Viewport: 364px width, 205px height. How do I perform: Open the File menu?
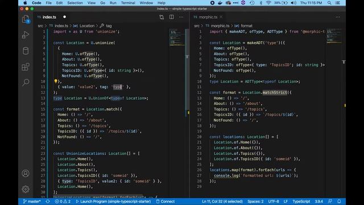tap(49, 3)
